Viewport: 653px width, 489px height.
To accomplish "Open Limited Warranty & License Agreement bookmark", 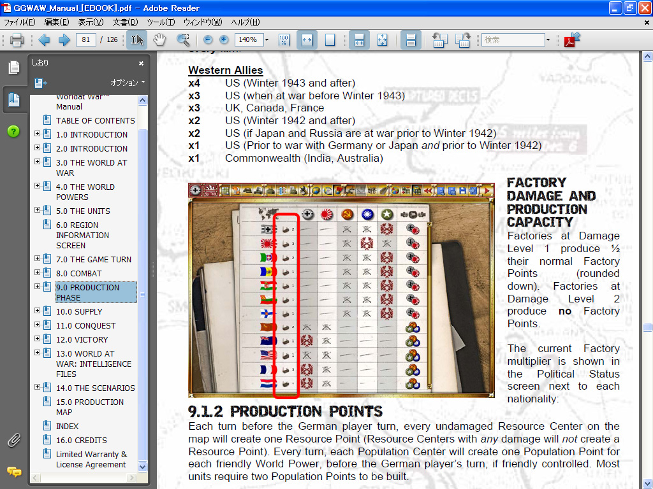I will click(x=92, y=460).
